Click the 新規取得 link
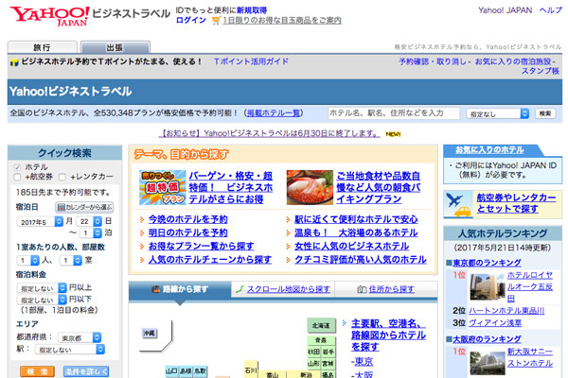Viewport: 568px width, 378px height. (252, 10)
